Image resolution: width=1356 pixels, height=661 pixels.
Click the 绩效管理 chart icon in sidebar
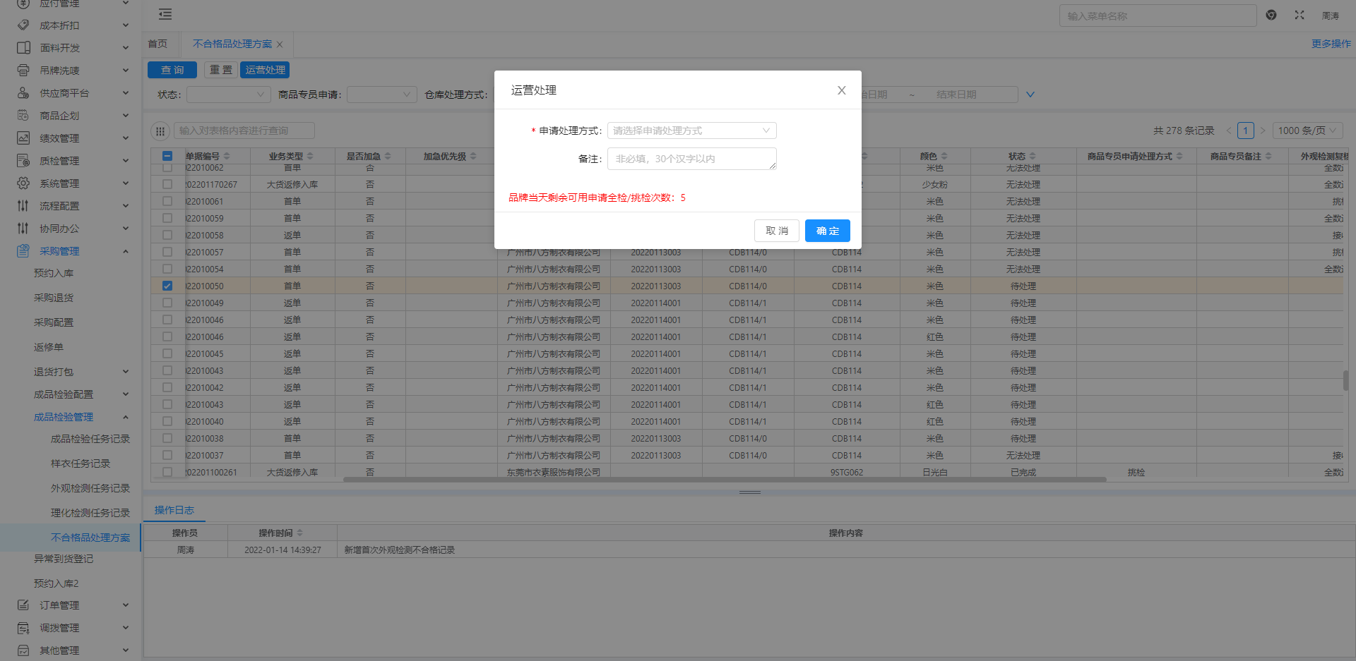click(x=23, y=138)
